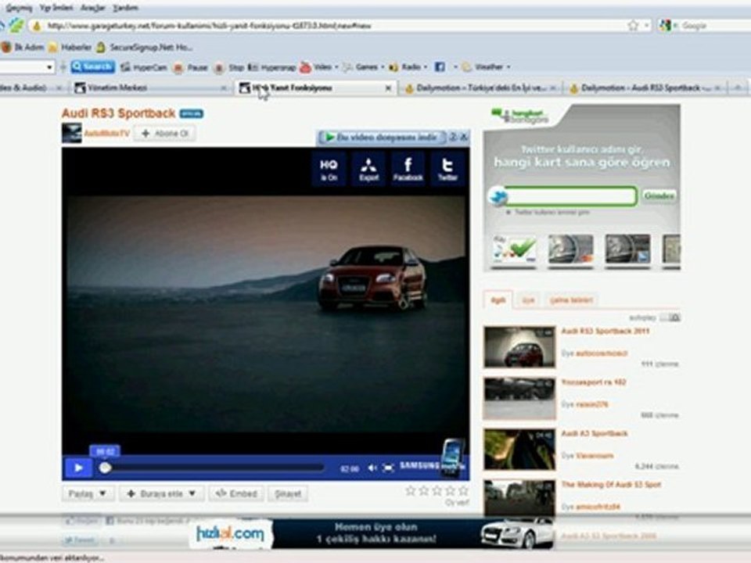
Task: Mute the video with the speaker icon
Action: pyautogui.click(x=372, y=468)
